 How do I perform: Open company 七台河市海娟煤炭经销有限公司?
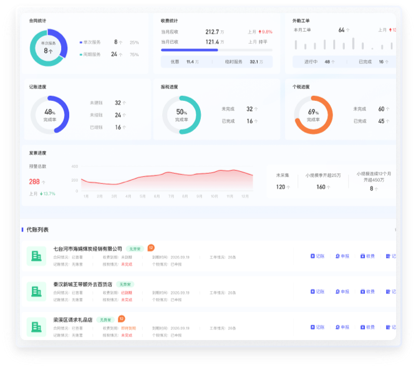[x=87, y=249]
